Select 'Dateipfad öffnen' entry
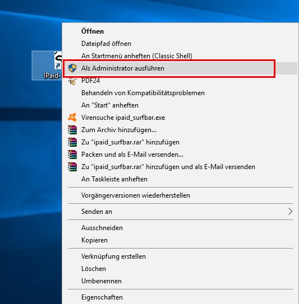 coord(106,44)
